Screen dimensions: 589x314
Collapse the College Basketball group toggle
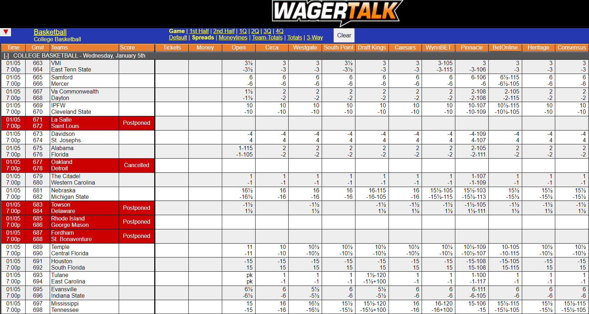pos(6,56)
